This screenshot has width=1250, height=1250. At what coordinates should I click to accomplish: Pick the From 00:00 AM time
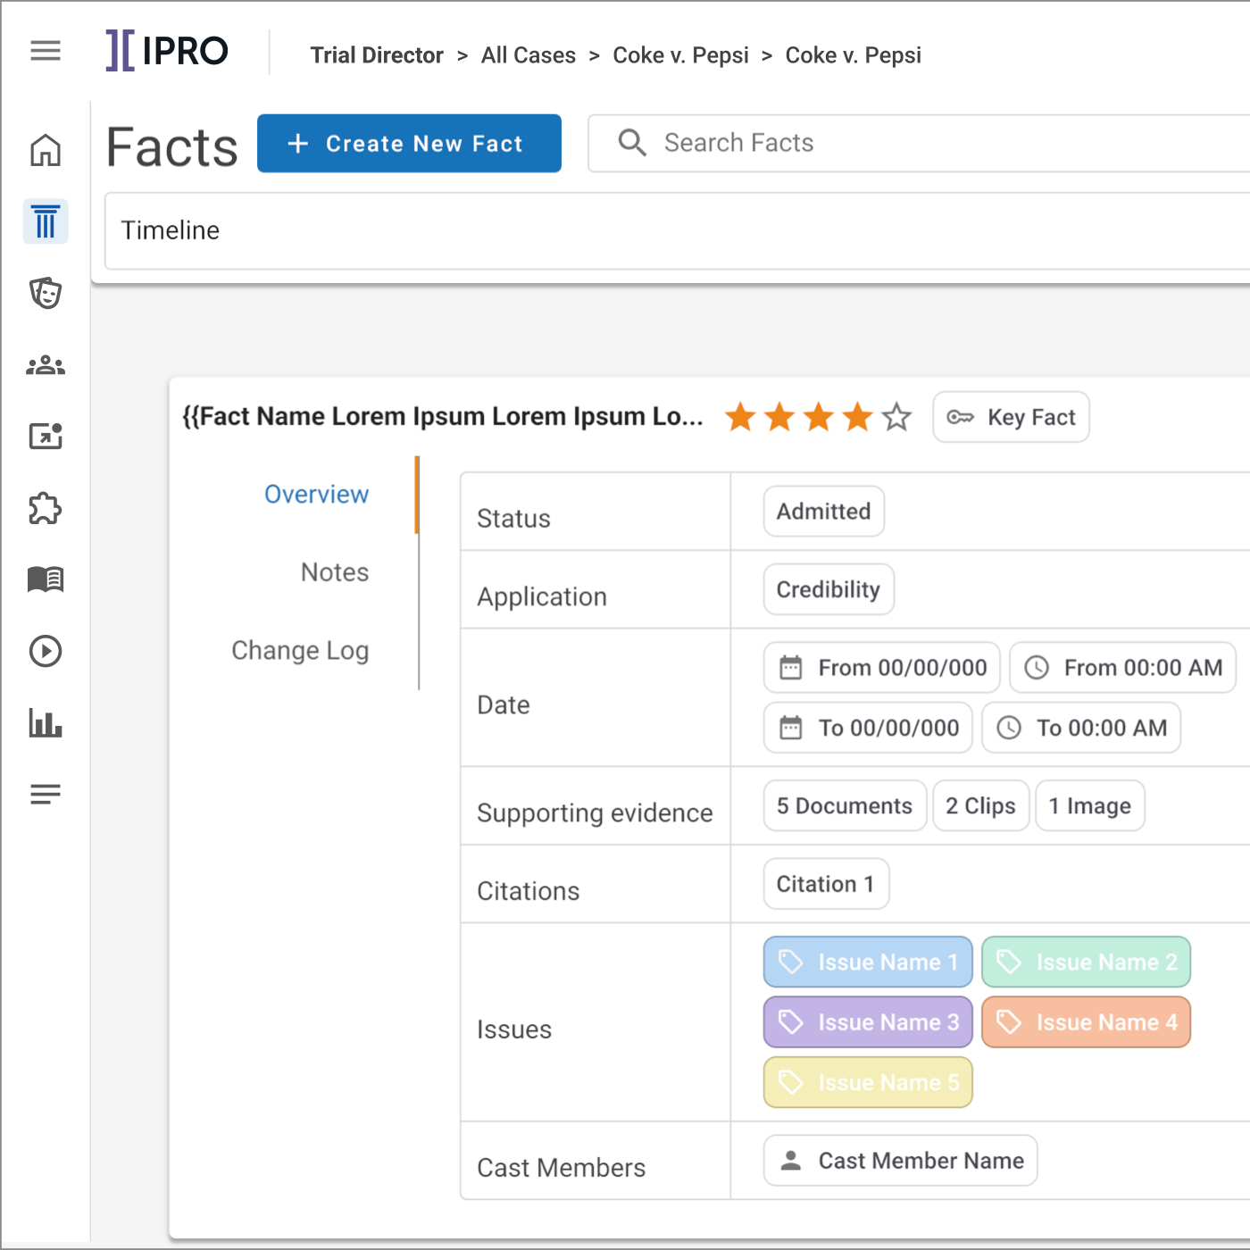coord(1122,668)
